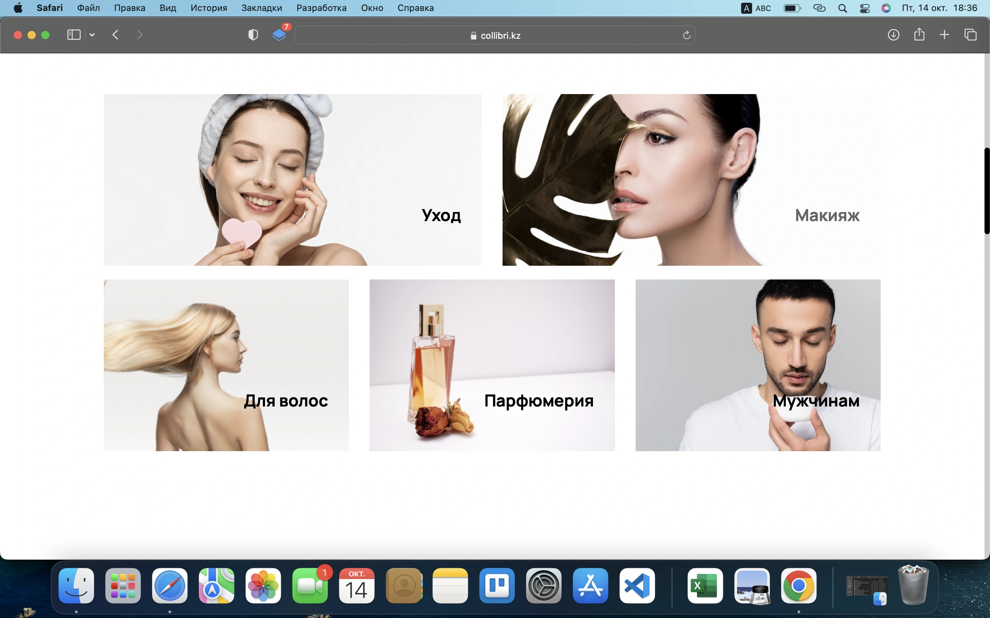Show downloads in Safari toolbar
This screenshot has width=990, height=618.
point(893,35)
